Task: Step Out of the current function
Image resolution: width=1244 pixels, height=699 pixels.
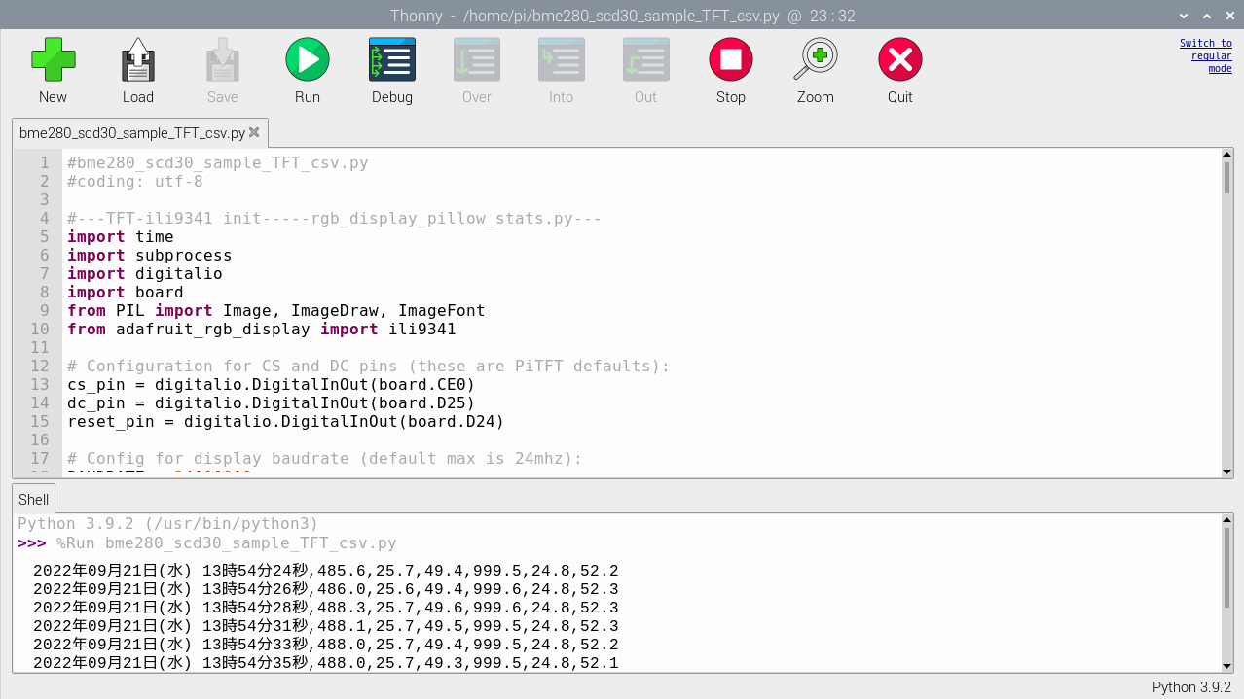Action: pos(645,59)
